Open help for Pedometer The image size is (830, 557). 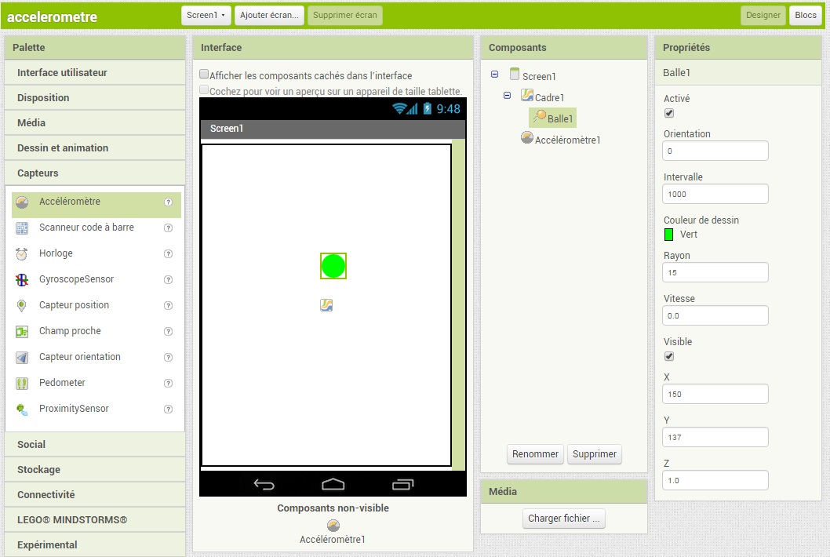point(169,384)
